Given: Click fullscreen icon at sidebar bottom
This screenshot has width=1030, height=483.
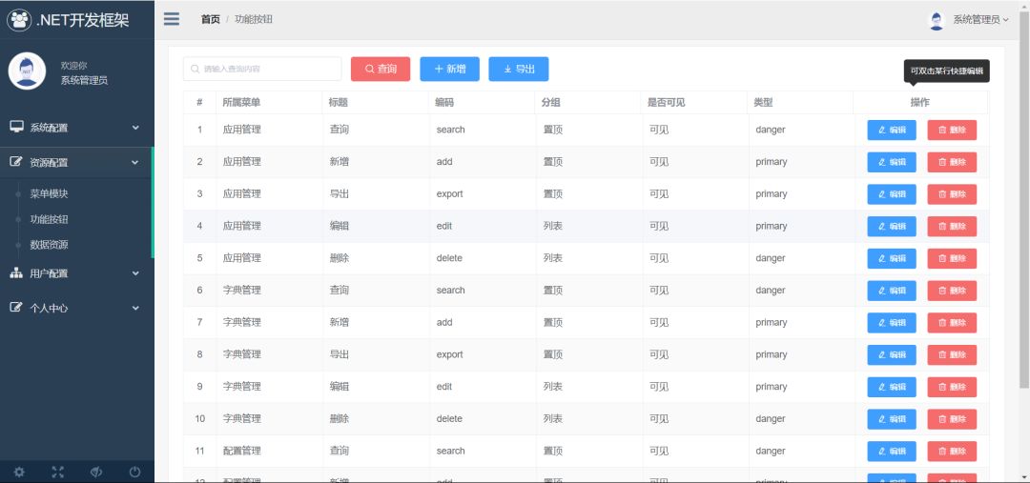Looking at the screenshot, I should (58, 472).
